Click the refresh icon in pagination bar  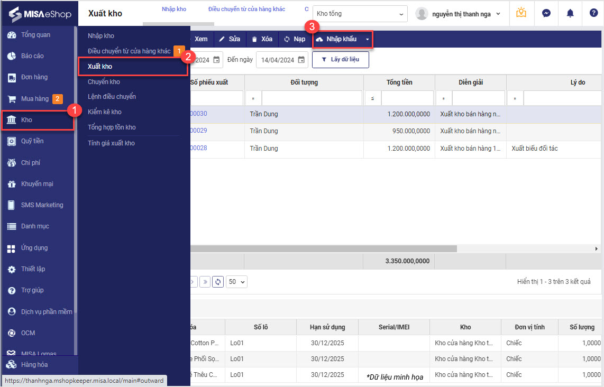tap(218, 282)
